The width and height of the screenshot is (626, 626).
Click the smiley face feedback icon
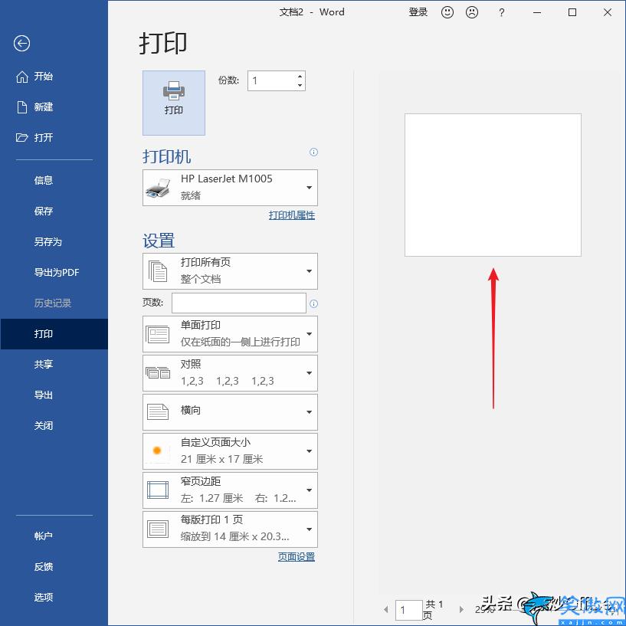(x=447, y=12)
